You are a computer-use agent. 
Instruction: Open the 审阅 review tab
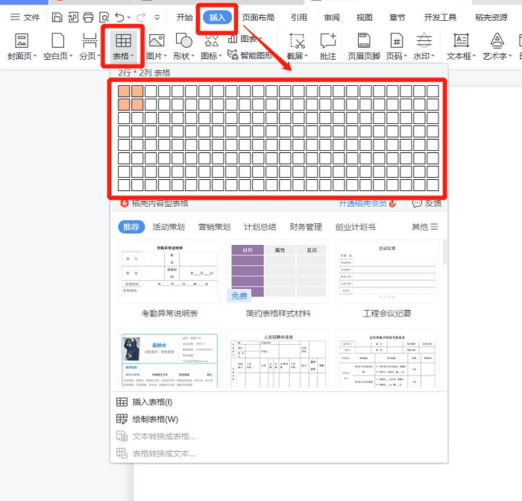tap(332, 17)
